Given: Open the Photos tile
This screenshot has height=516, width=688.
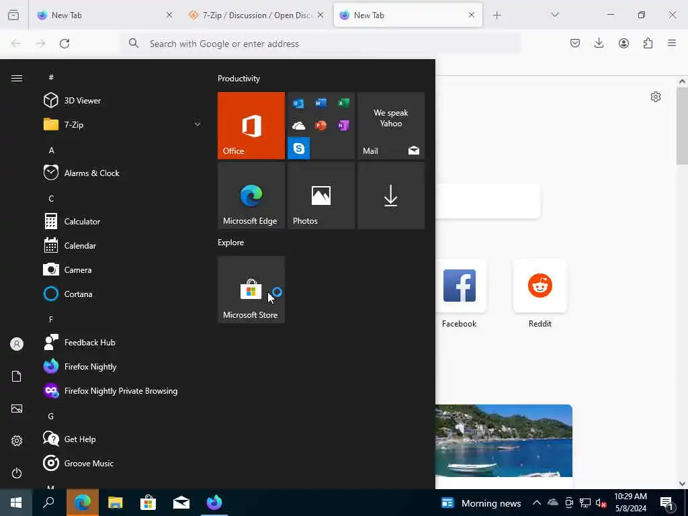Looking at the screenshot, I should (x=321, y=196).
